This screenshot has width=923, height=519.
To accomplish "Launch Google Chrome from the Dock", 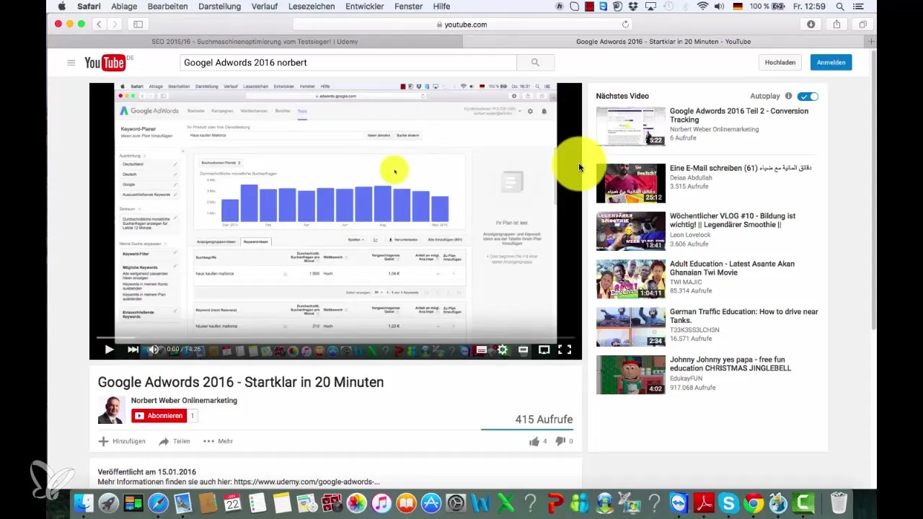I will (754, 502).
